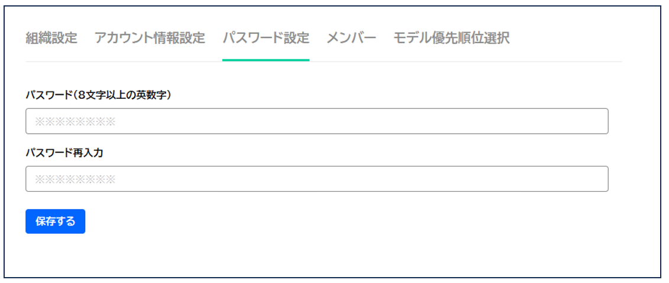The width and height of the screenshot is (669, 283).
Task: Place cursor in confirm password box
Action: pyautogui.click(x=316, y=179)
